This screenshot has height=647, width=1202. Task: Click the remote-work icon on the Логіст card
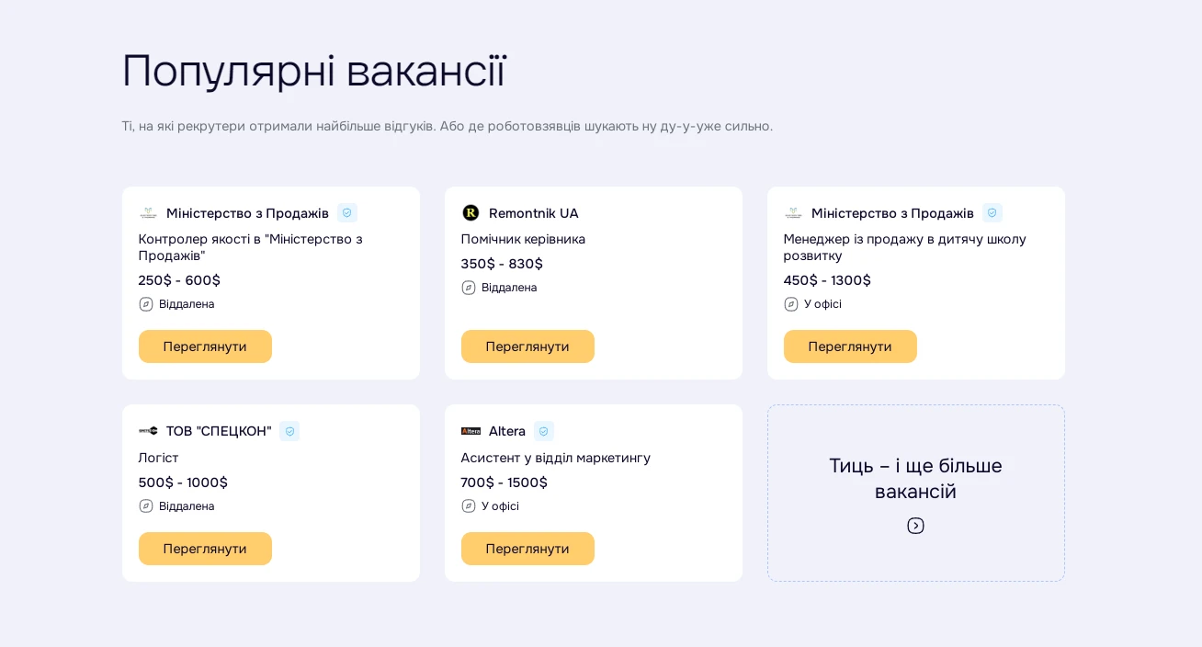[146, 506]
